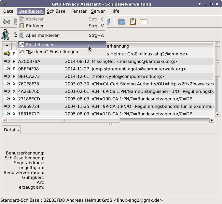Open the Hilfe menu
Image resolution: width=222 pixels, height=204 pixels.
pos(114,11)
